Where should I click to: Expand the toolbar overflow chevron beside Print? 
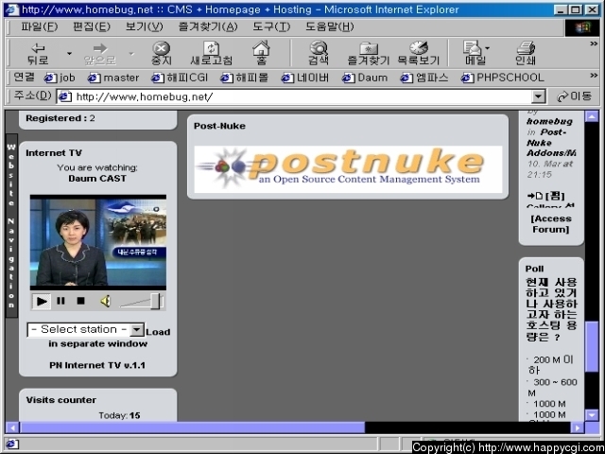click(594, 44)
